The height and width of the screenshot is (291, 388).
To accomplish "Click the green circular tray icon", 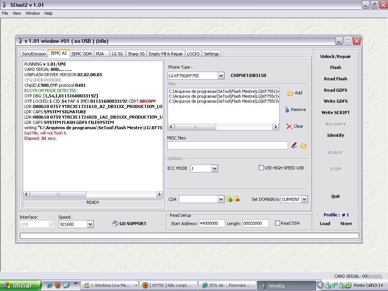I will tap(348, 285).
